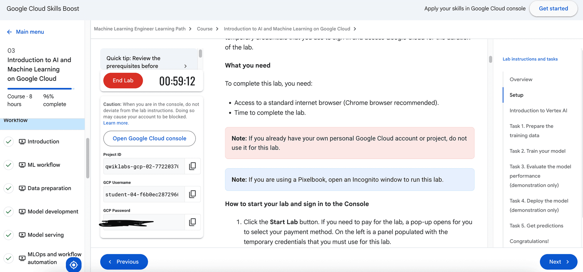
Task: Select Setup in lab outline
Action: pos(516,95)
